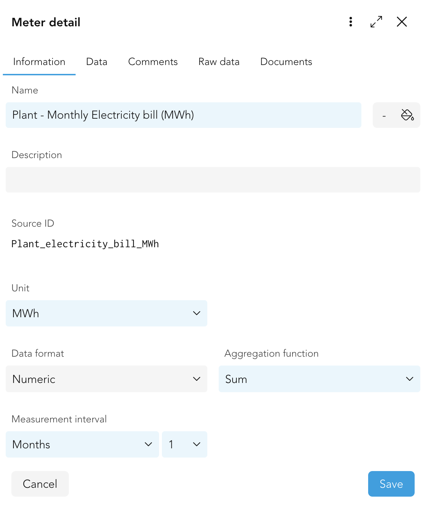Open the Documents tab
Image resolution: width=426 pixels, height=508 pixels.
(286, 62)
